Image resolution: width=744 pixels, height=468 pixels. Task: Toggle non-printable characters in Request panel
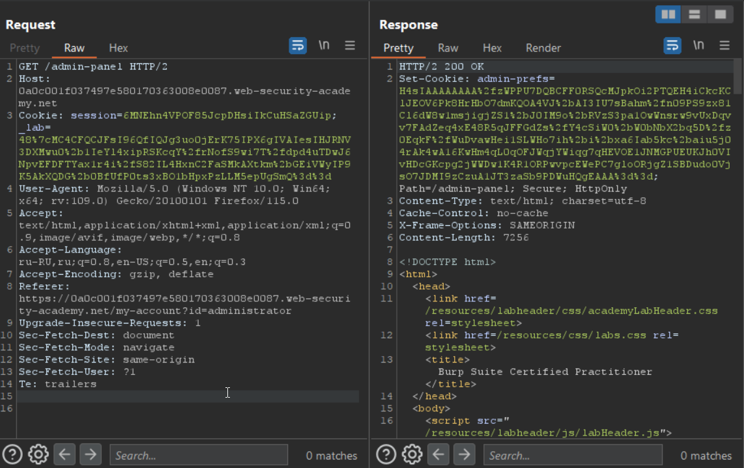[x=324, y=46]
